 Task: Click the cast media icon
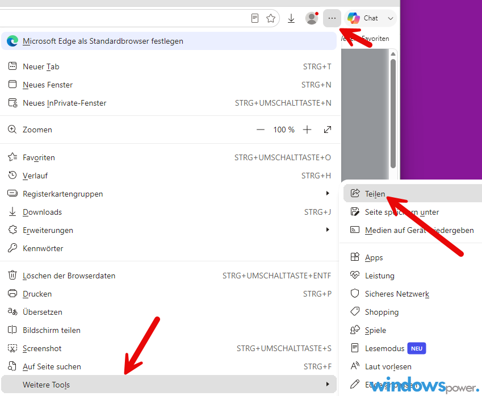point(355,230)
